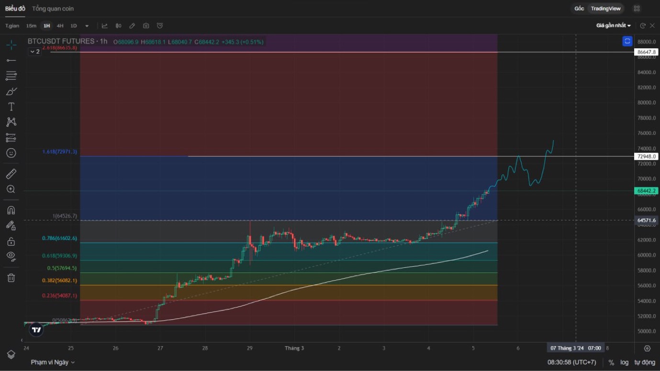The height and width of the screenshot is (371, 660).
Task: Expand the Phạm vi Ngày date range menu
Action: tap(53, 362)
